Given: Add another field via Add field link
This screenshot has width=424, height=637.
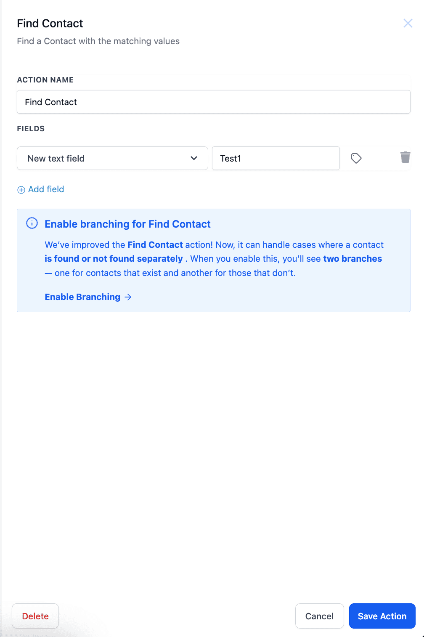Looking at the screenshot, I should tap(41, 189).
